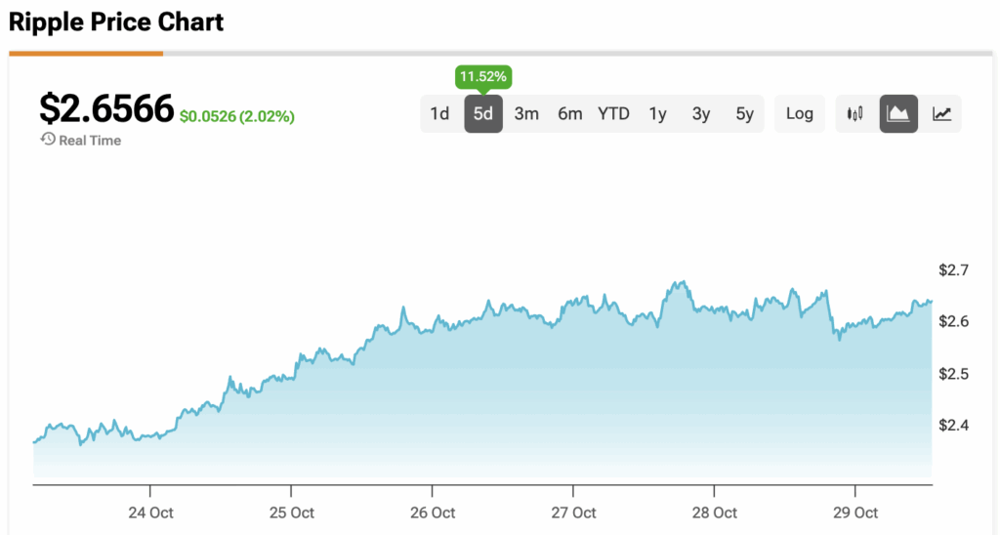
Task: Click the $2.7 price axis label
Action: coord(954,269)
